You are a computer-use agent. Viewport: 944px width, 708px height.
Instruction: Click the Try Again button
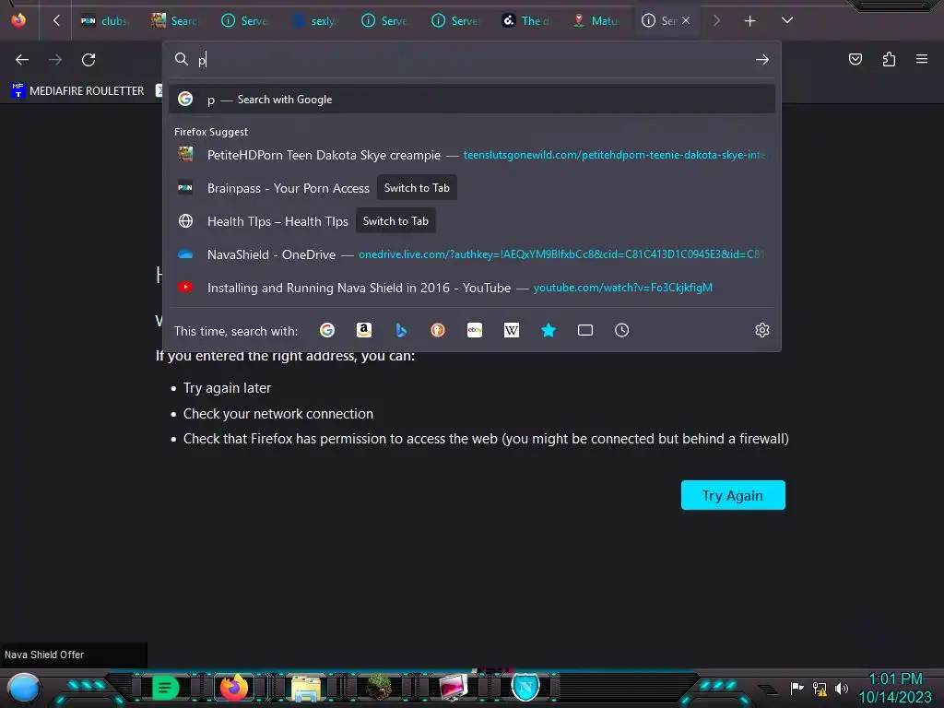[733, 495]
